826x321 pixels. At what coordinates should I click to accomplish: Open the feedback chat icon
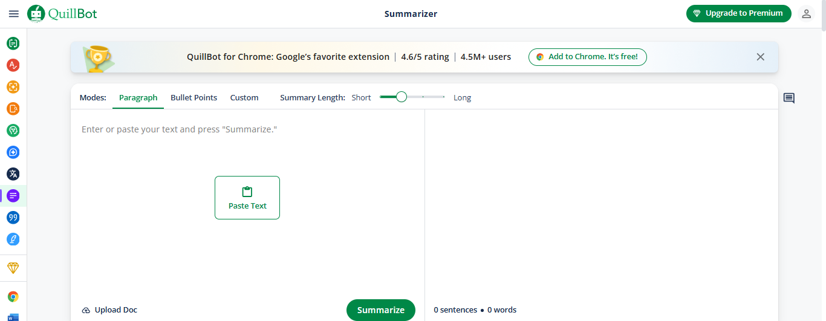tap(789, 98)
